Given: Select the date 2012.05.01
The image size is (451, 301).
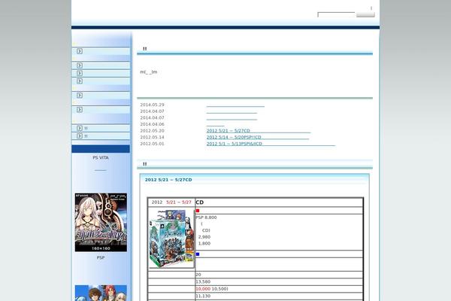Looking at the screenshot, I should click(x=152, y=144).
